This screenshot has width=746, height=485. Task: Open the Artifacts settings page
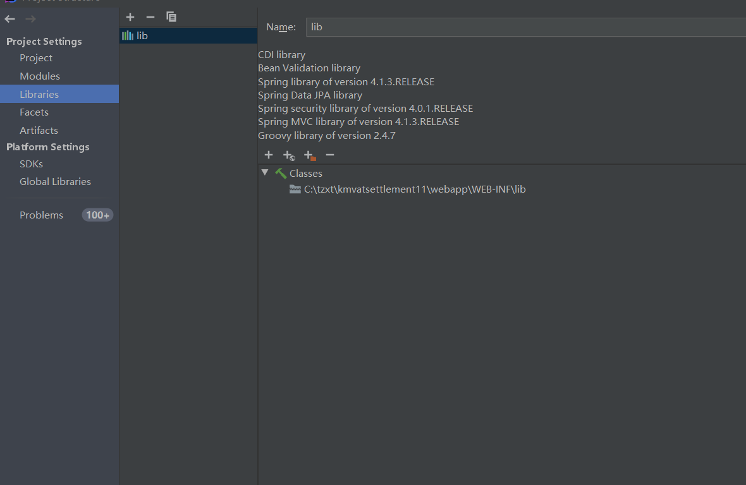(39, 130)
